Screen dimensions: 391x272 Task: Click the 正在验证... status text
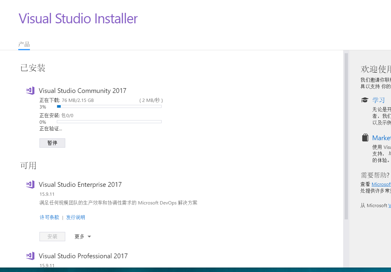click(51, 129)
